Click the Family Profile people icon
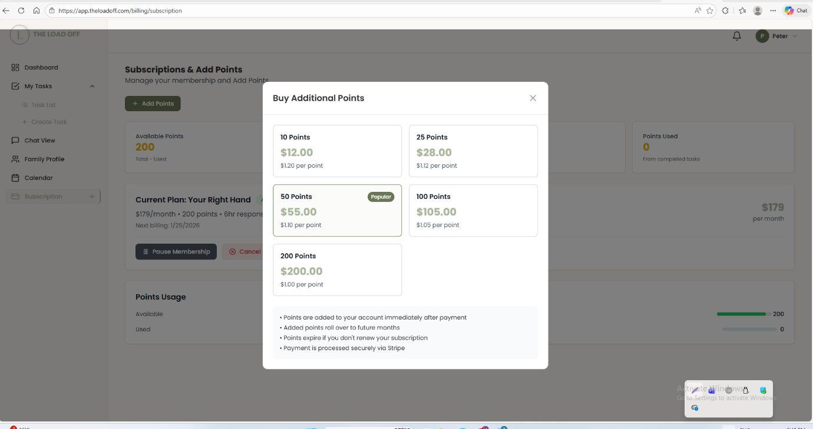Image resolution: width=813 pixels, height=429 pixels. click(x=15, y=159)
